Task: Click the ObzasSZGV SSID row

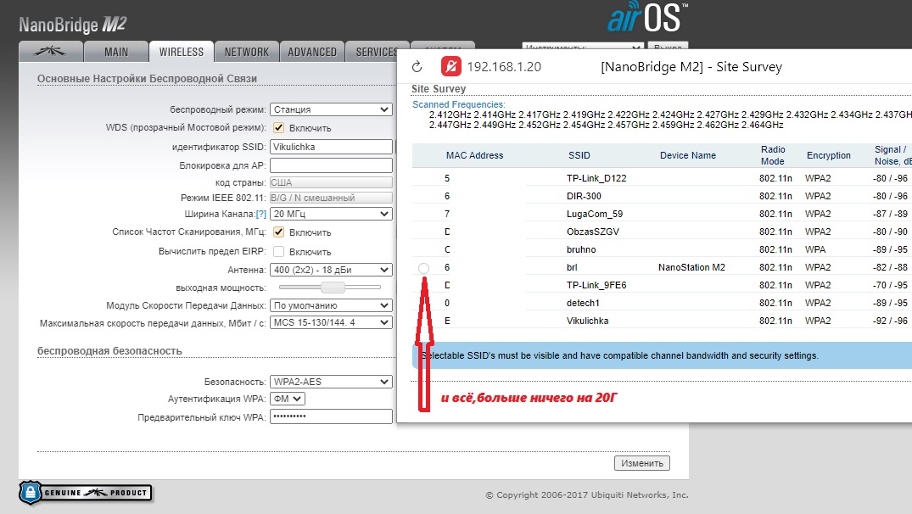Action: 593,232
